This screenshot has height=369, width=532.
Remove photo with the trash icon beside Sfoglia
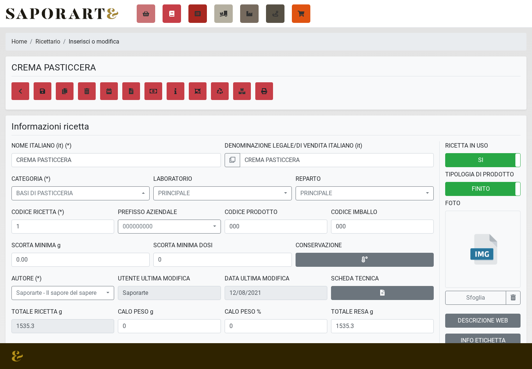[513, 298]
